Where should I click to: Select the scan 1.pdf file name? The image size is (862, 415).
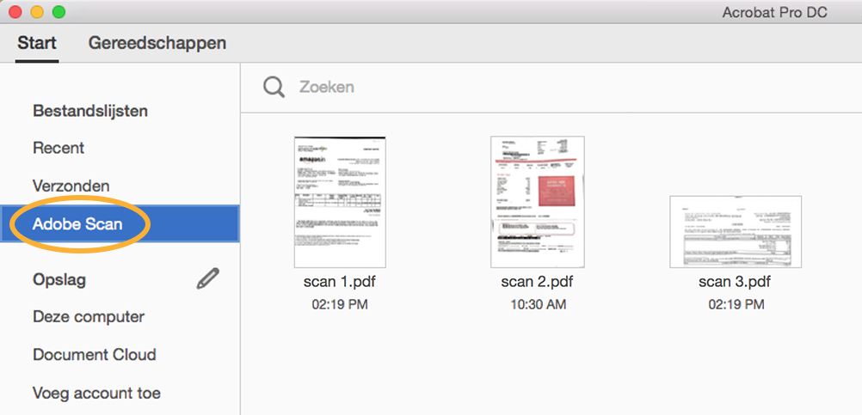coord(340,282)
